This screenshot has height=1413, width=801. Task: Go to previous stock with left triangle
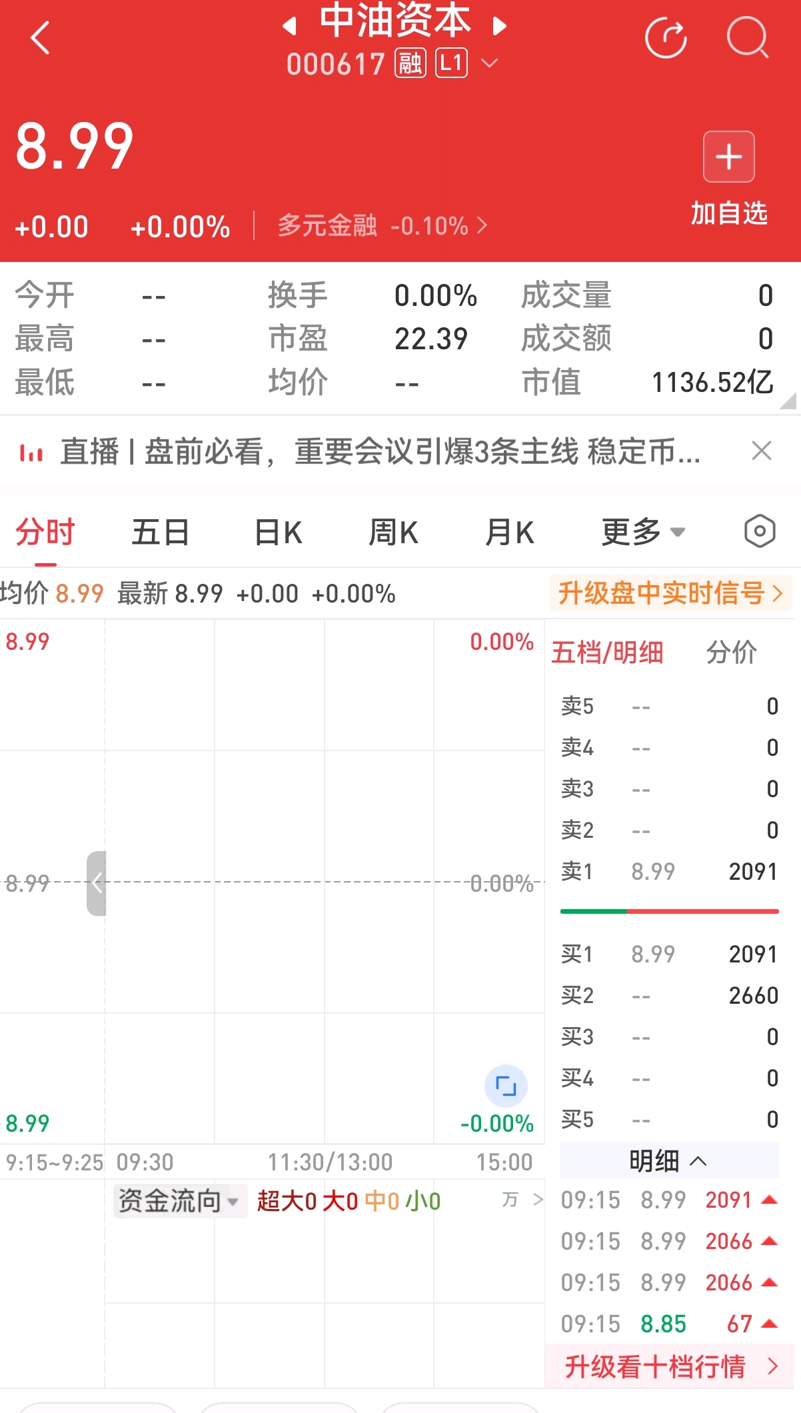tap(289, 27)
